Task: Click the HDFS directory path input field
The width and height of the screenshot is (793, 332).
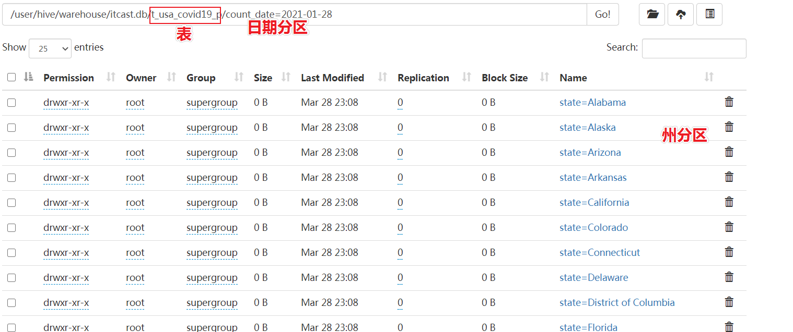Action: tap(295, 15)
